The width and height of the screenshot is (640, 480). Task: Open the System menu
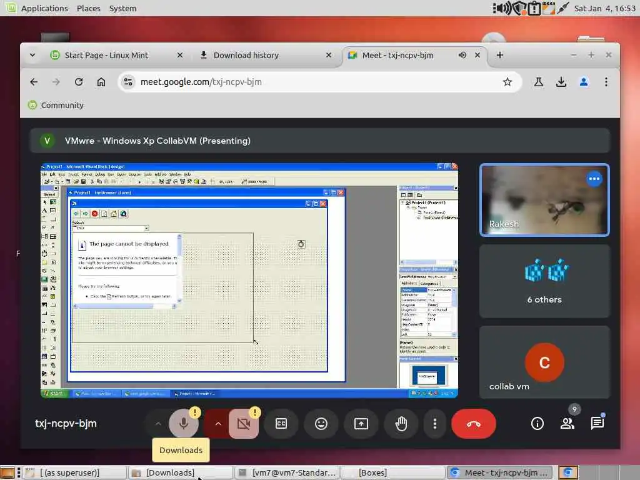click(123, 8)
